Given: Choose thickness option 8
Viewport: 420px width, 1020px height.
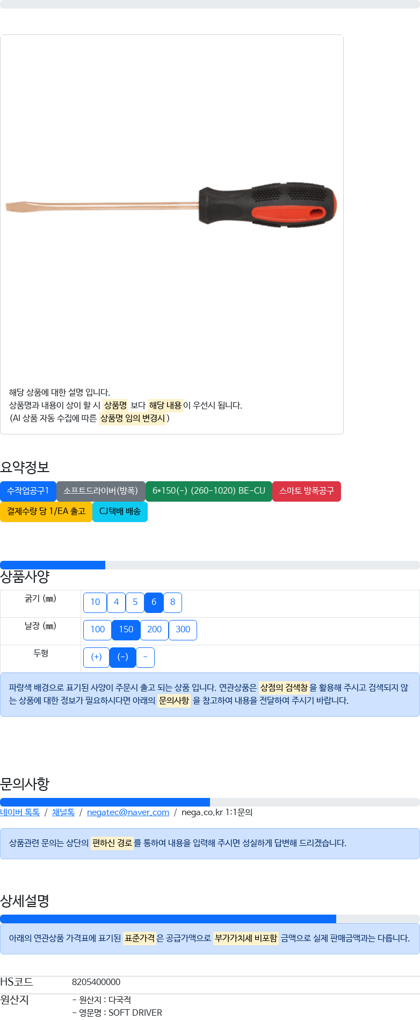Looking at the screenshot, I should (x=172, y=602).
